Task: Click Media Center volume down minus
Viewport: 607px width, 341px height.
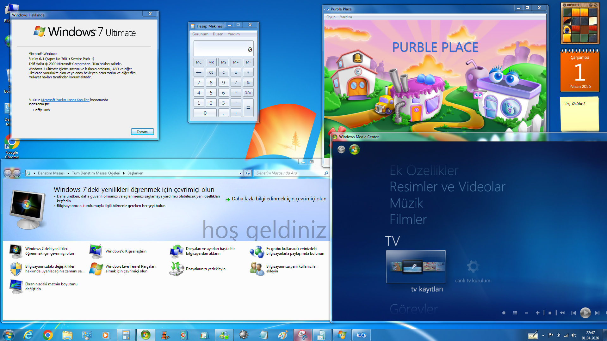Action: pos(526,313)
